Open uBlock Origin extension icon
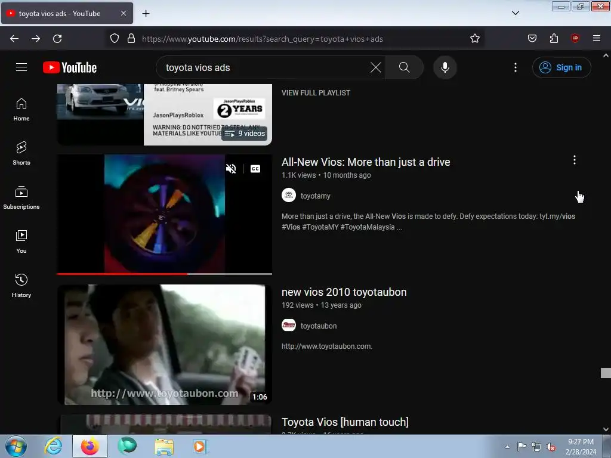 (x=575, y=38)
